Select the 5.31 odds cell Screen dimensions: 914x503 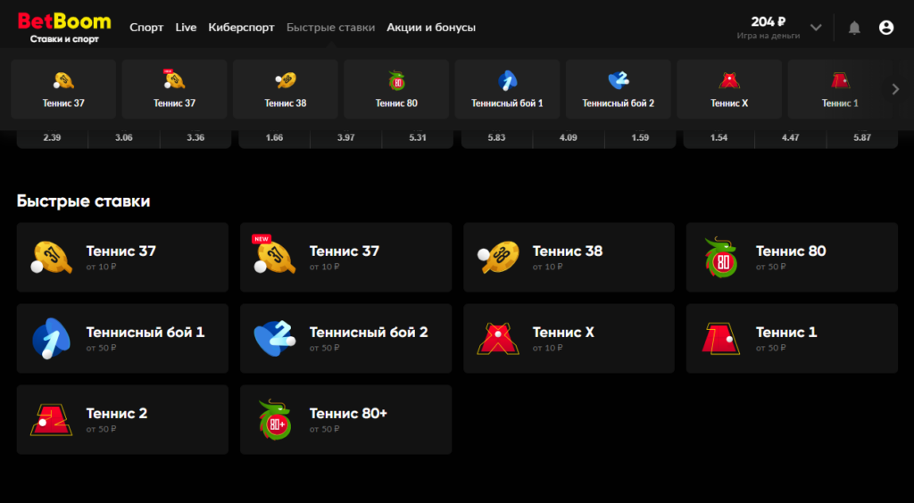(418, 138)
